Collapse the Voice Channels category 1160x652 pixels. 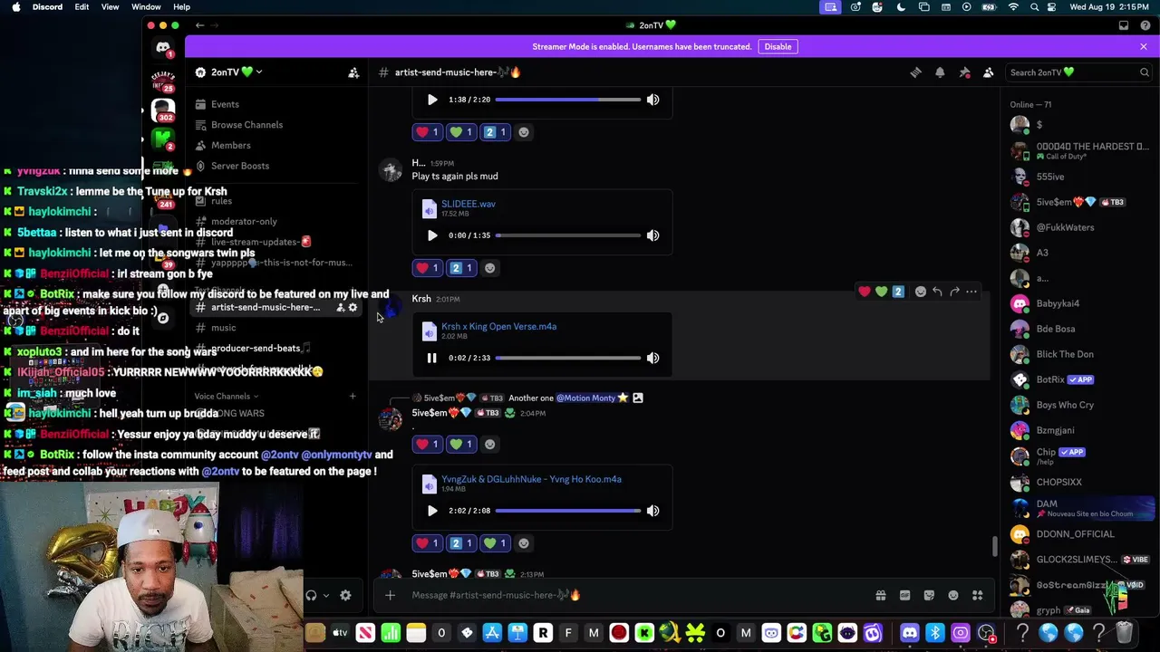click(226, 396)
